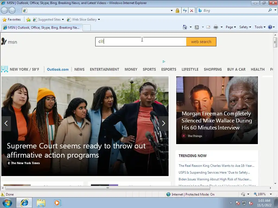
Task: Open the Windows Start button
Action: (x=7, y=203)
